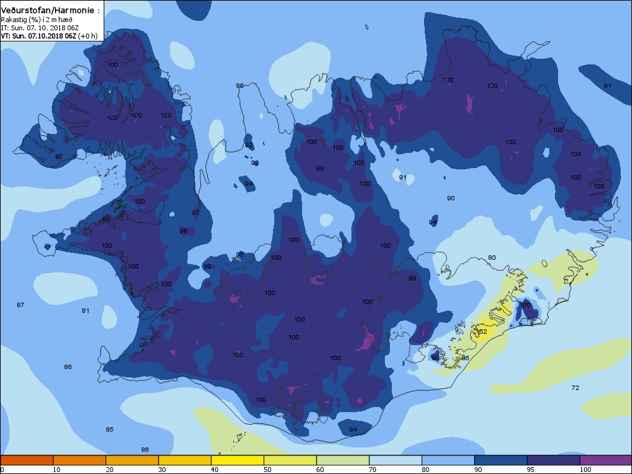Click the legend tick label '10'
The image size is (632, 474).
coord(57,470)
